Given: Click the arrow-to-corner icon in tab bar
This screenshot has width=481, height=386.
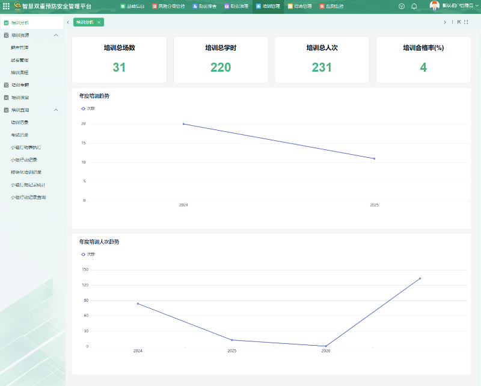Looking at the screenshot, I should 459,22.
